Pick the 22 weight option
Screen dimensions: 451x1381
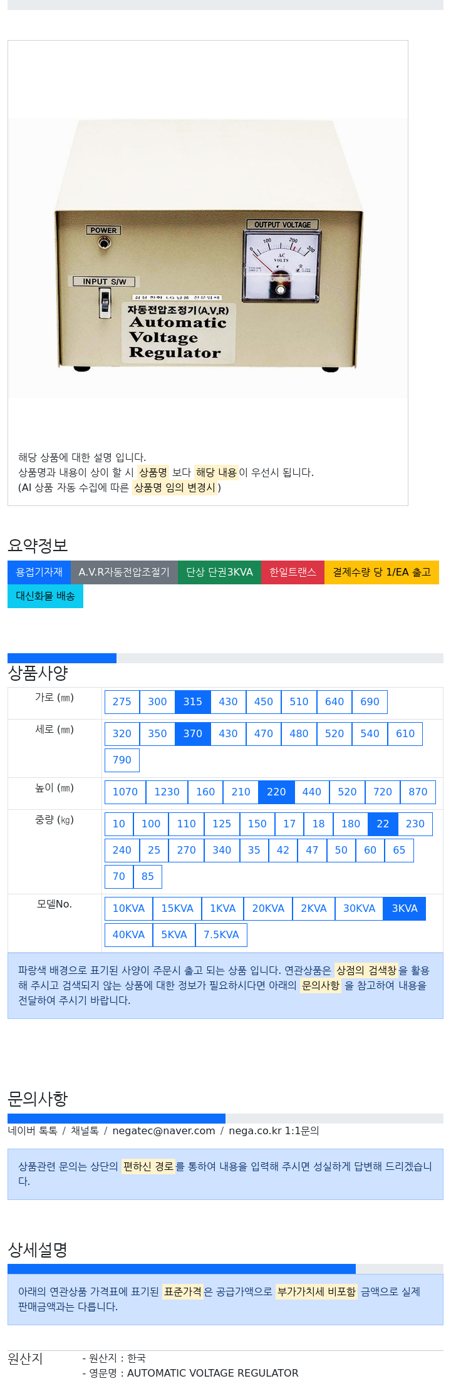(x=383, y=824)
